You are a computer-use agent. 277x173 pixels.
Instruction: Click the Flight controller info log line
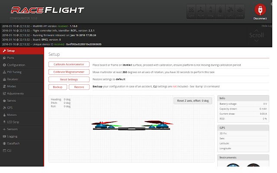pyautogui.click(x=48, y=31)
